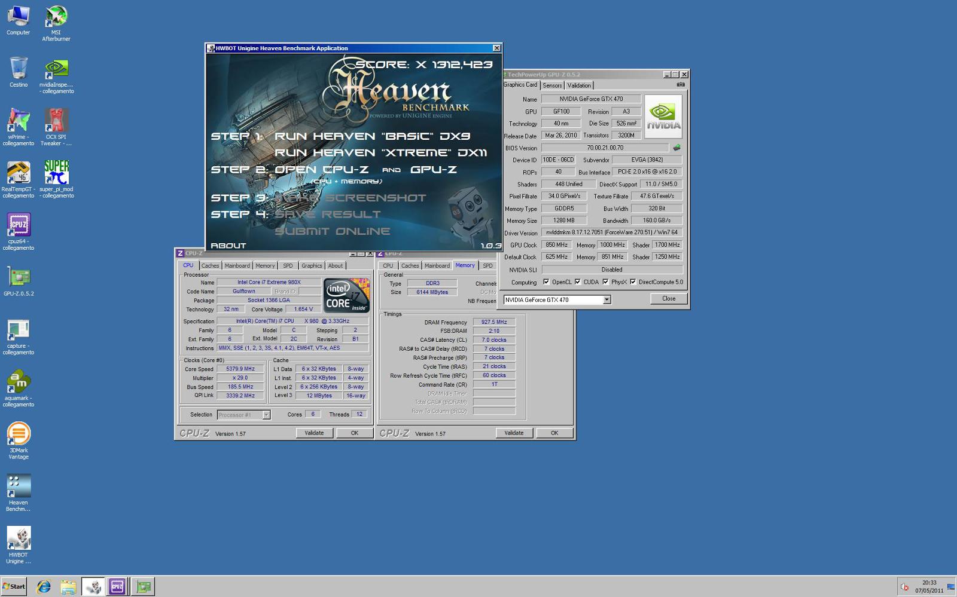Viewport: 957px width, 597px height.
Task: Click the GPU-Z Name field GeForce GTX 470
Action: click(591, 99)
